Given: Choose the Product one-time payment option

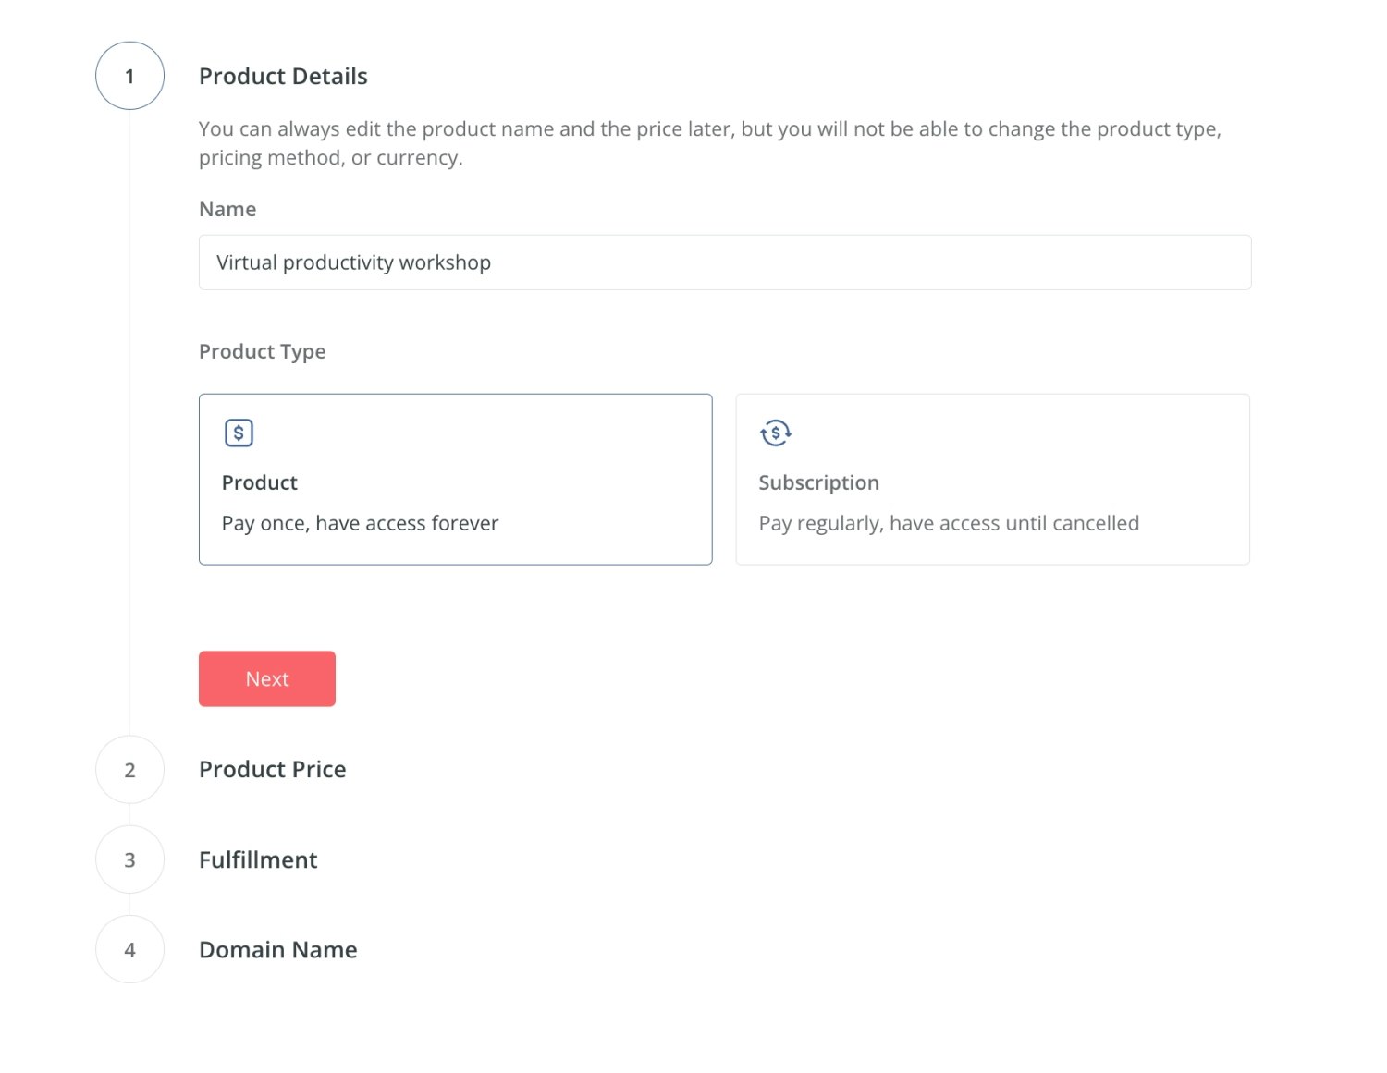Looking at the screenshot, I should coord(455,480).
